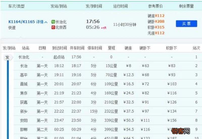This screenshot has height=139, width=202.
Task: Click the 17:56 departure time in summary
Action: pyautogui.click(x=93, y=21)
